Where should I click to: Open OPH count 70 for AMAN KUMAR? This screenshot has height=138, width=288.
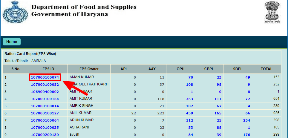coord(191,78)
